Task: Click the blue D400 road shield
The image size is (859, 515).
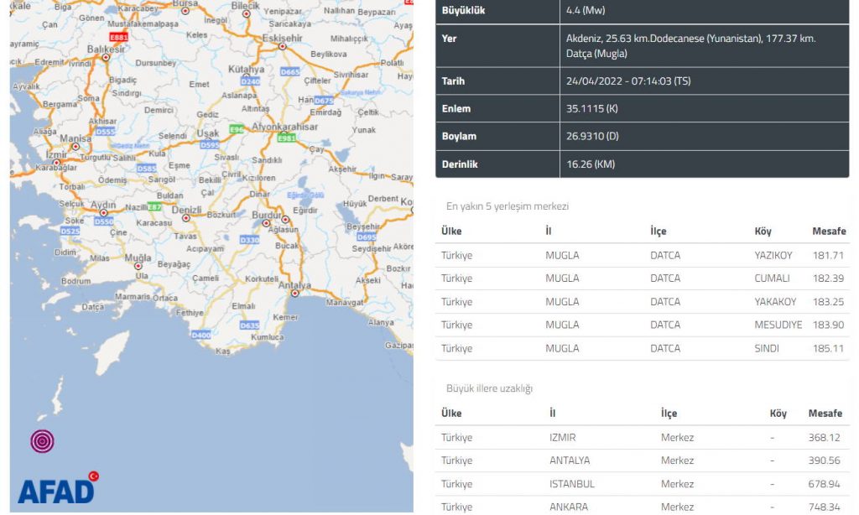Action: click(200, 336)
